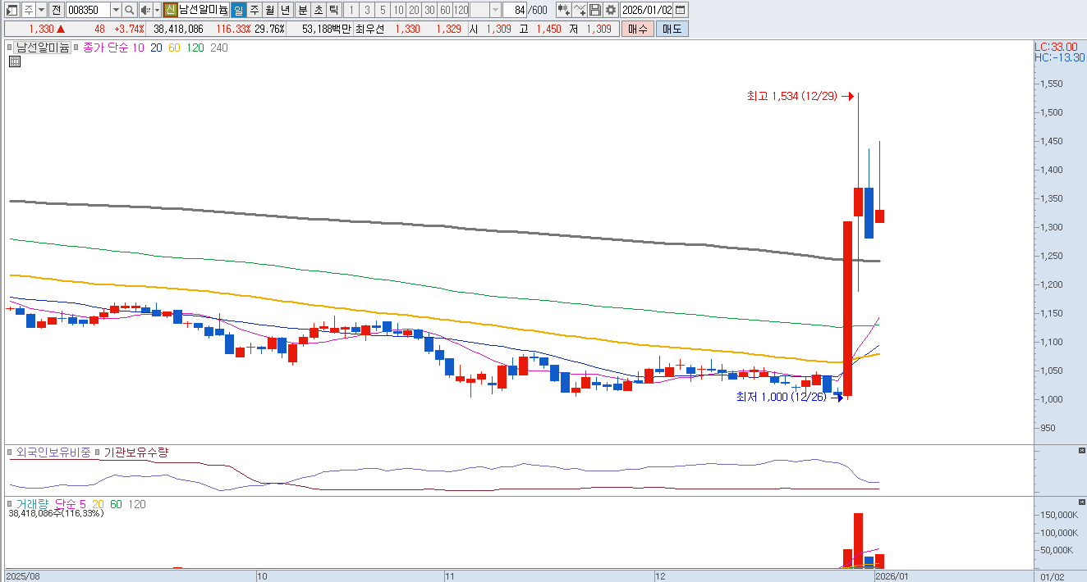Toggle the 일 daily period button
The height and width of the screenshot is (582, 1087).
[x=238, y=10]
